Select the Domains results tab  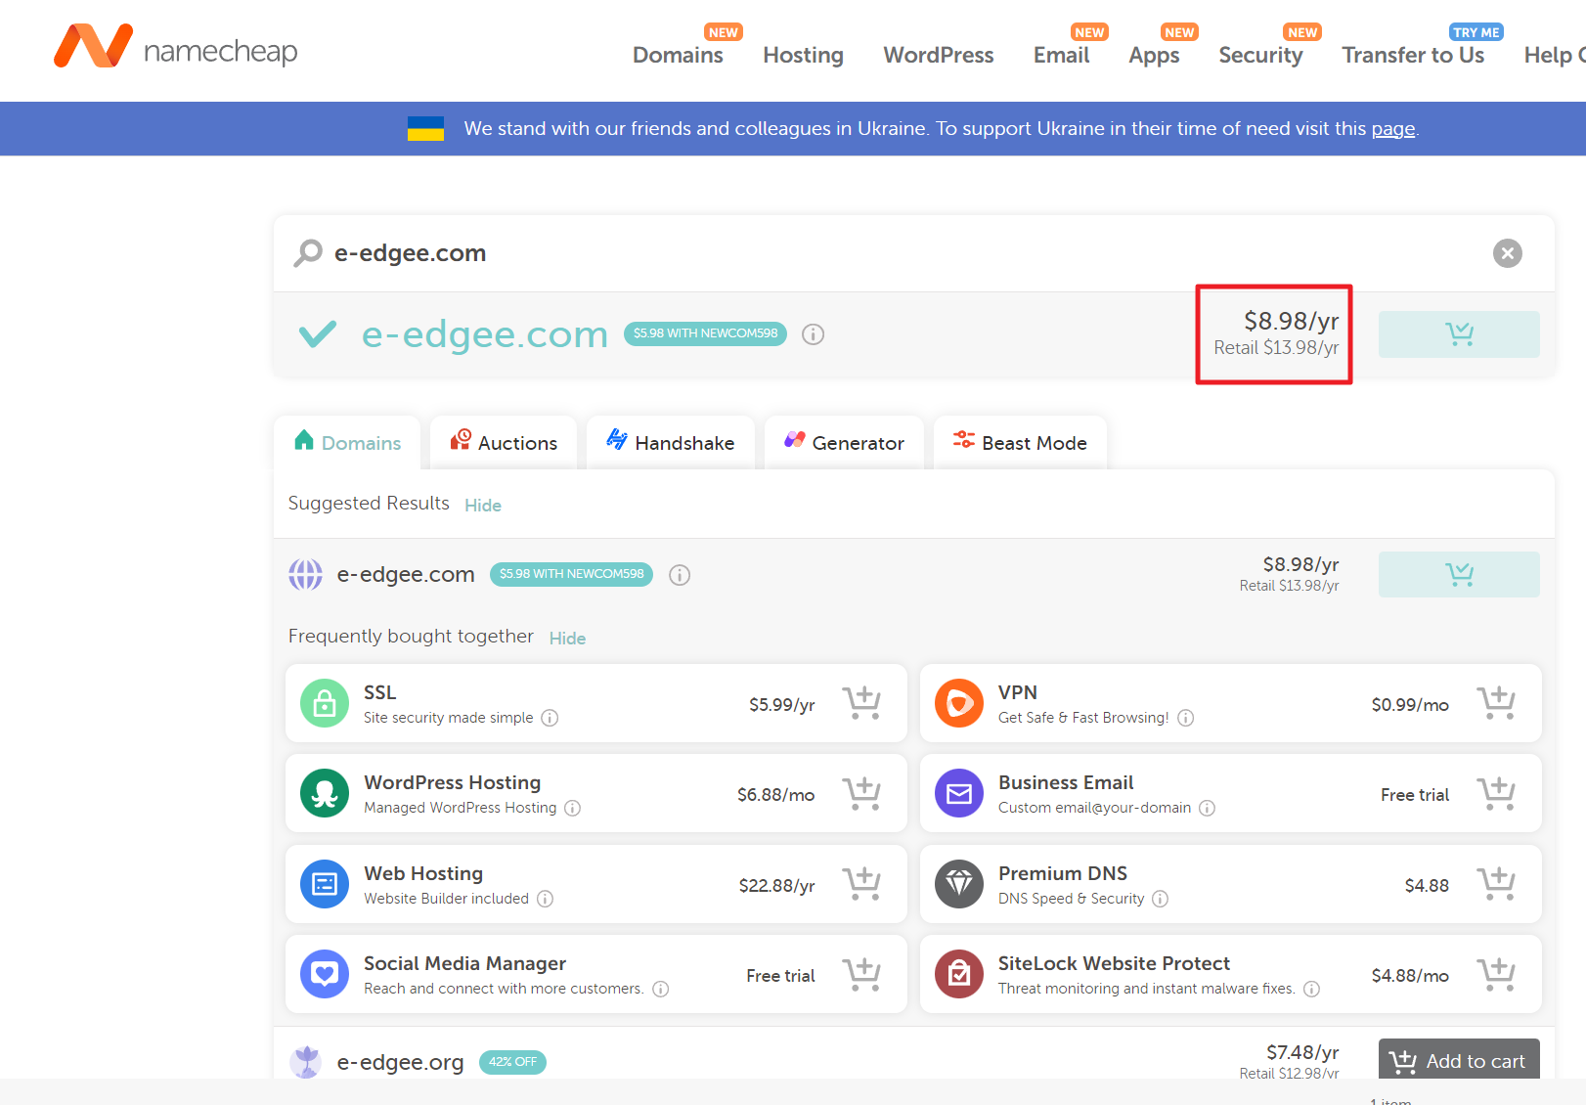coord(347,443)
